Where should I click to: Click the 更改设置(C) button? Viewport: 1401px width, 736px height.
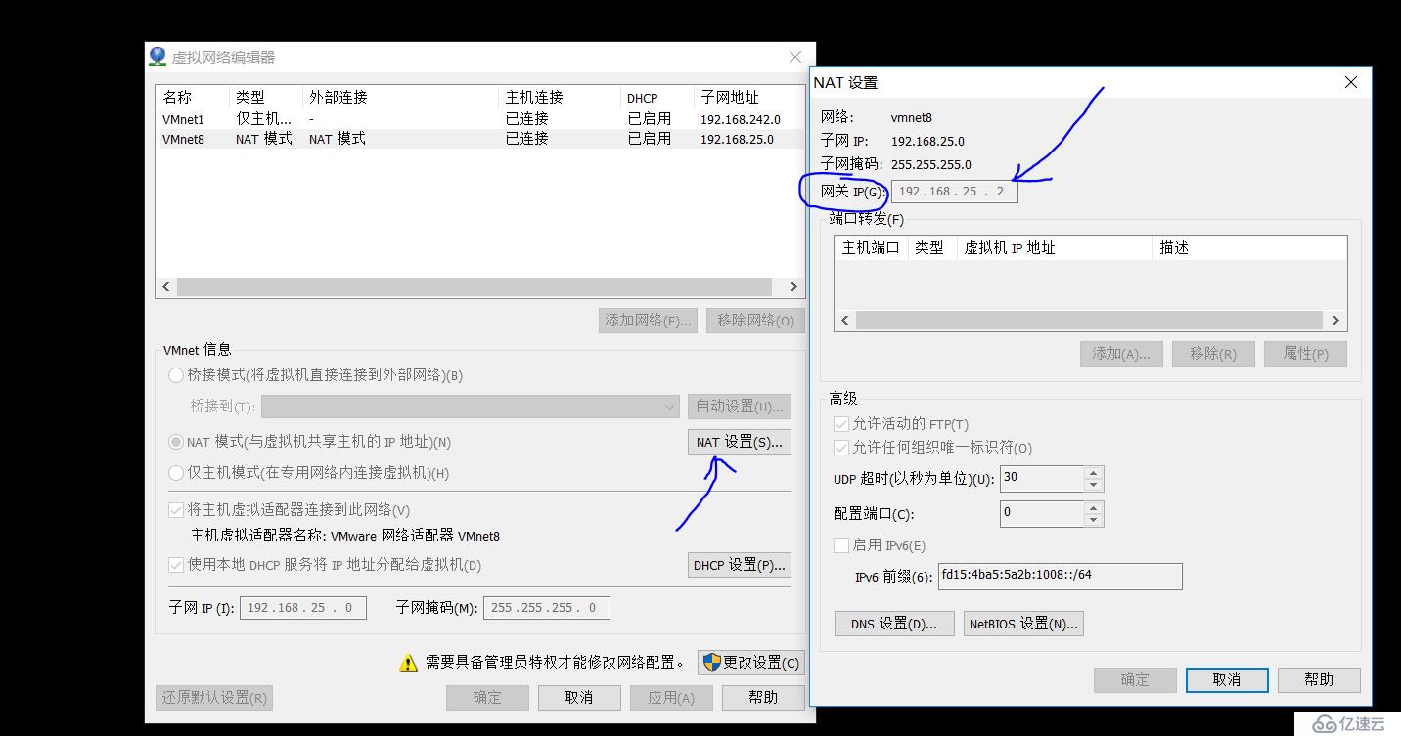pyautogui.click(x=750, y=662)
